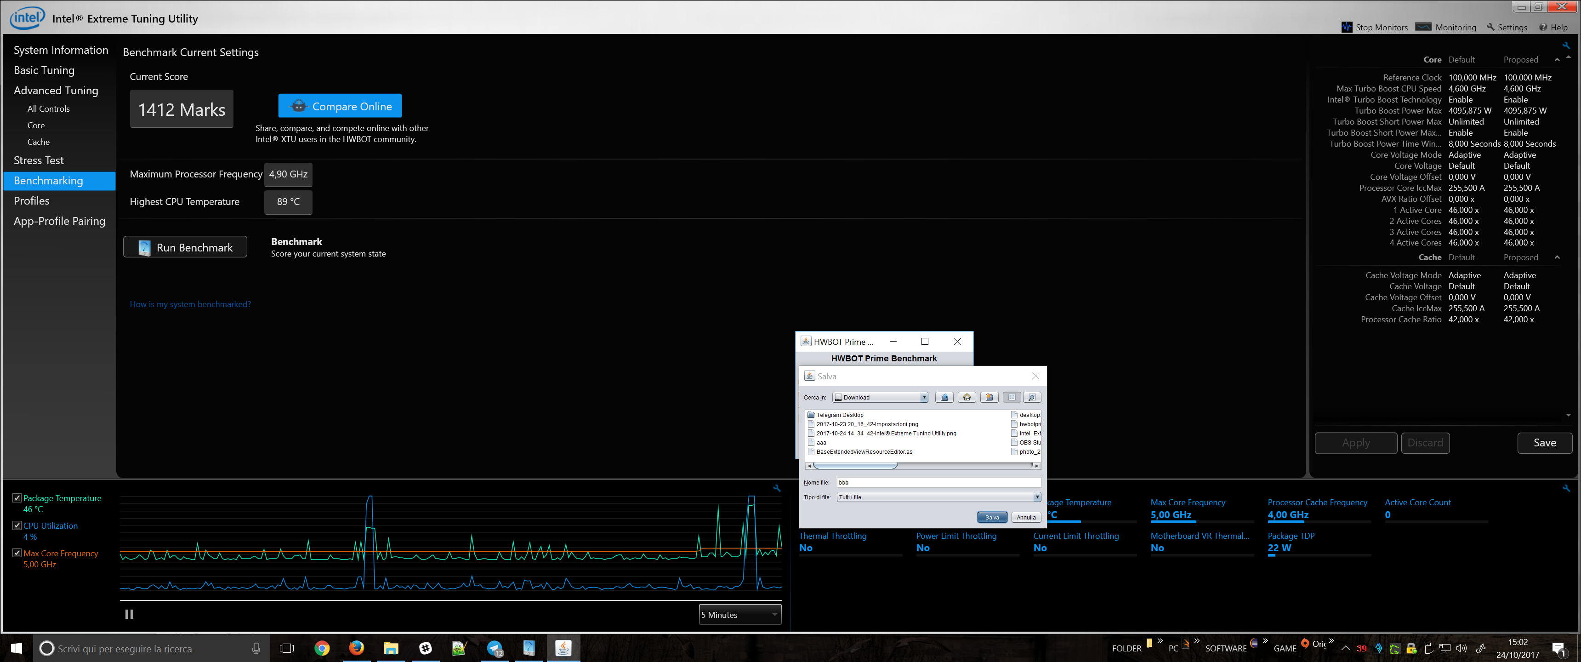Expand the SOFTWARE taskbar toolbar chevron
Viewport: 1581px width, 662px height.
click(x=1265, y=640)
